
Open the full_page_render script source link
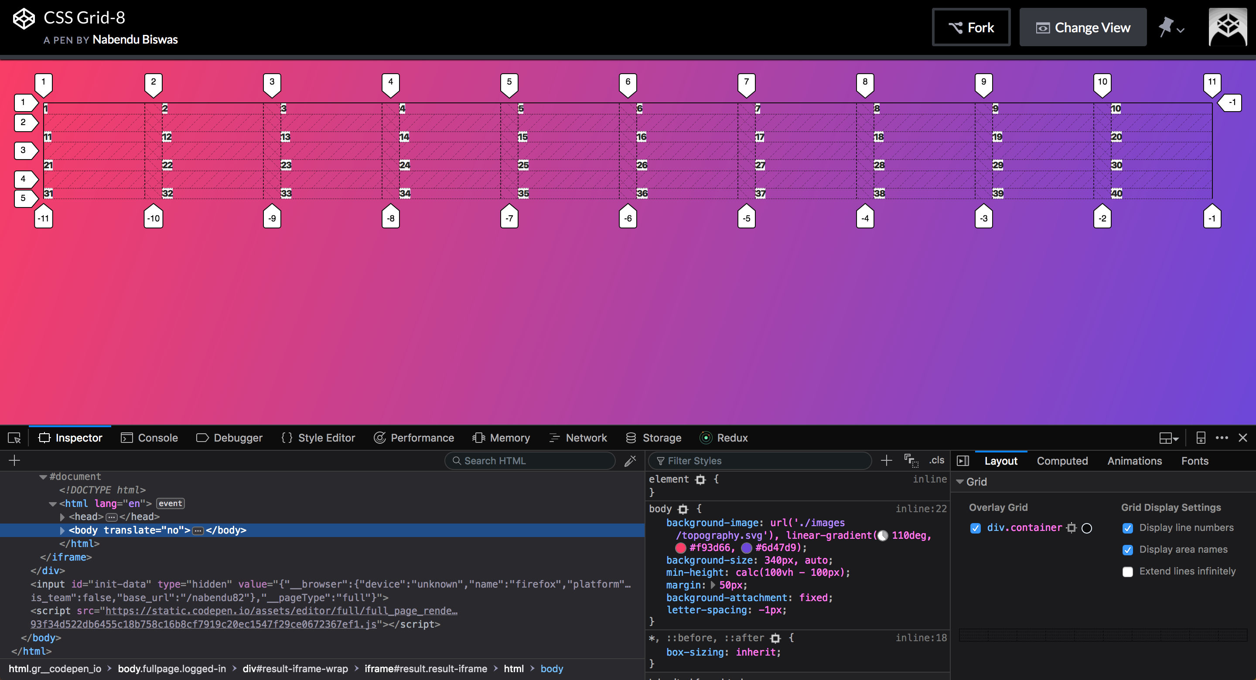point(281,611)
